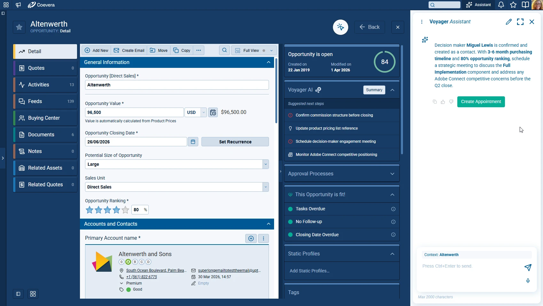Screen dimensions: 543x306
Task: Open the Activities tab in sidebar
Action: click(x=45, y=85)
